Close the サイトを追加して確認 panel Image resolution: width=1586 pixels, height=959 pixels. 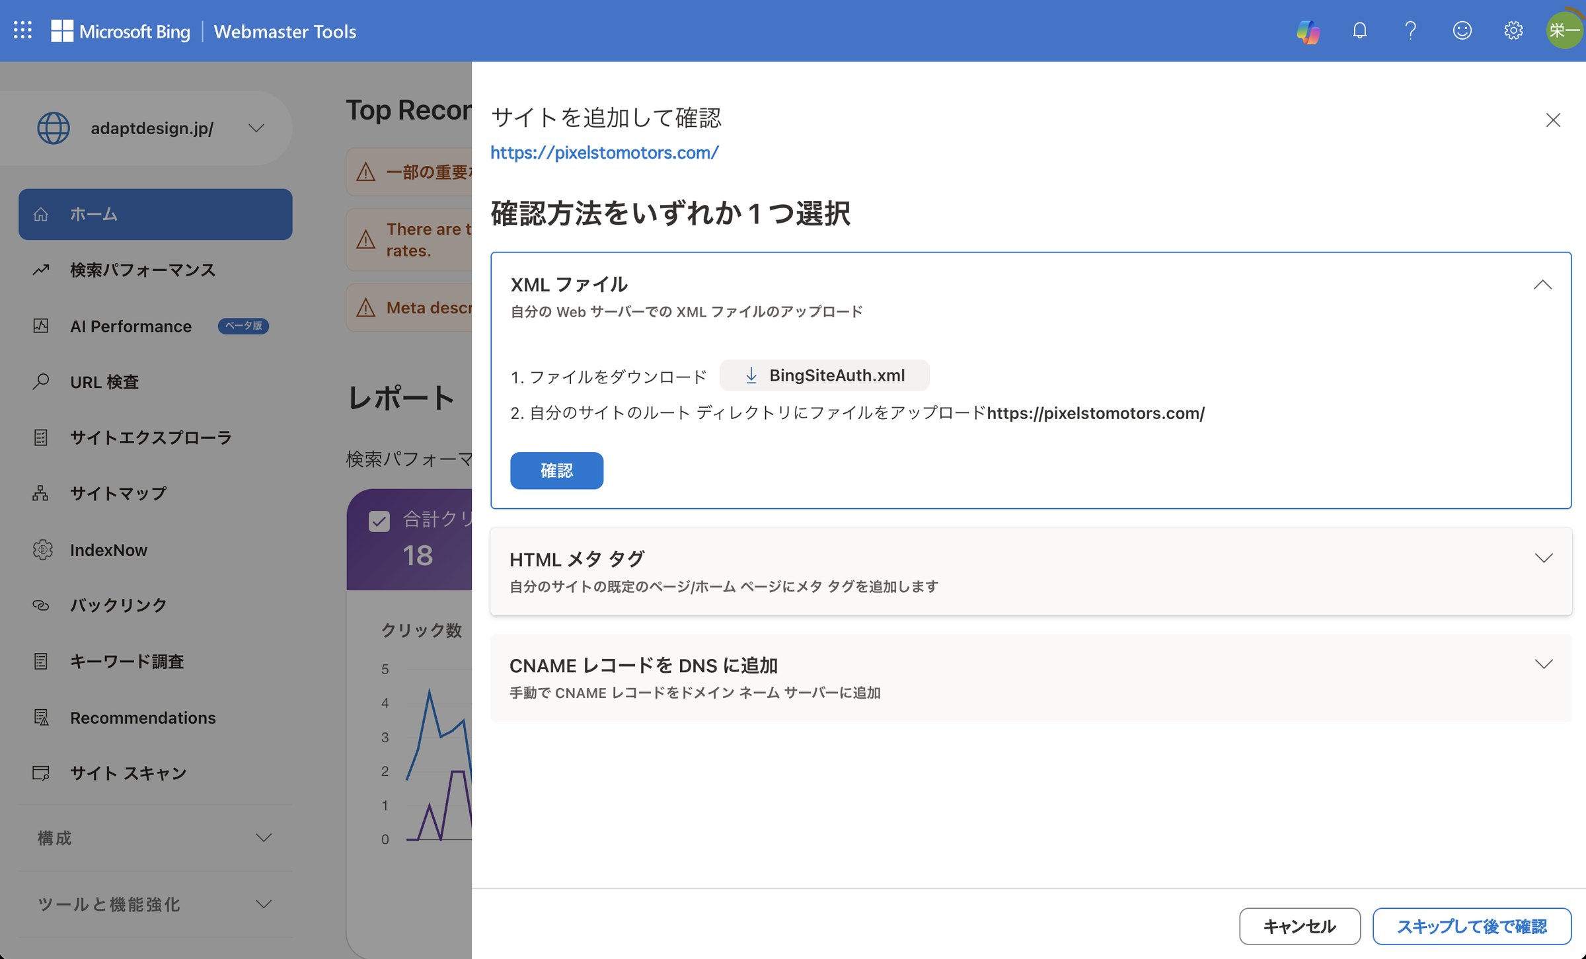1553,120
